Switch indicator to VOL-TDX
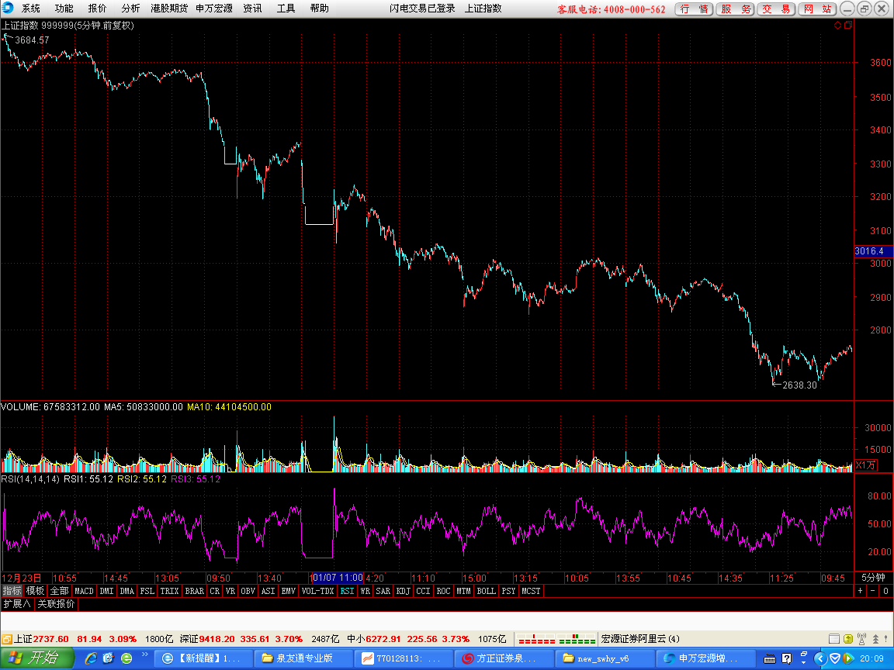 tap(317, 591)
